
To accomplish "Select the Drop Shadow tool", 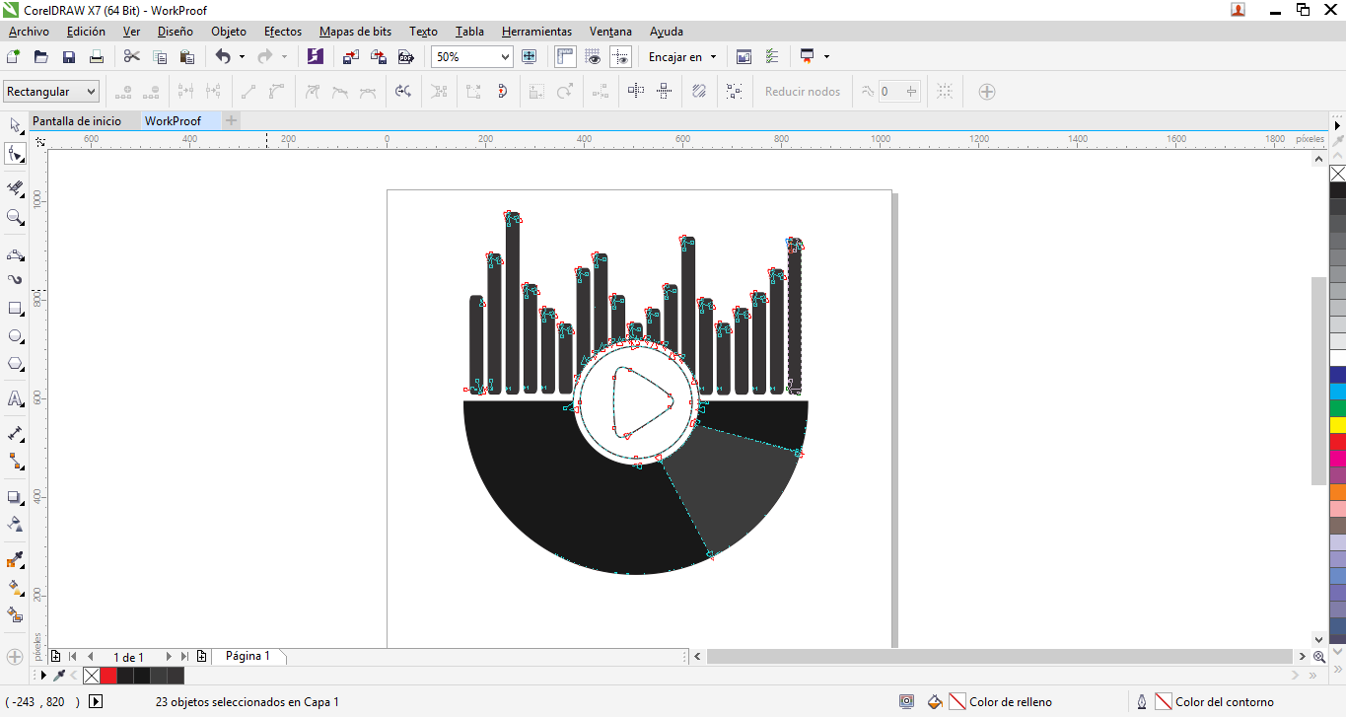I will coord(15,497).
